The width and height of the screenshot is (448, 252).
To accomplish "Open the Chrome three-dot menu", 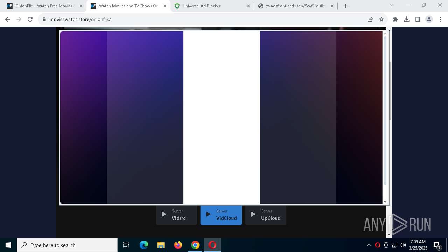I will tap(440, 19).
